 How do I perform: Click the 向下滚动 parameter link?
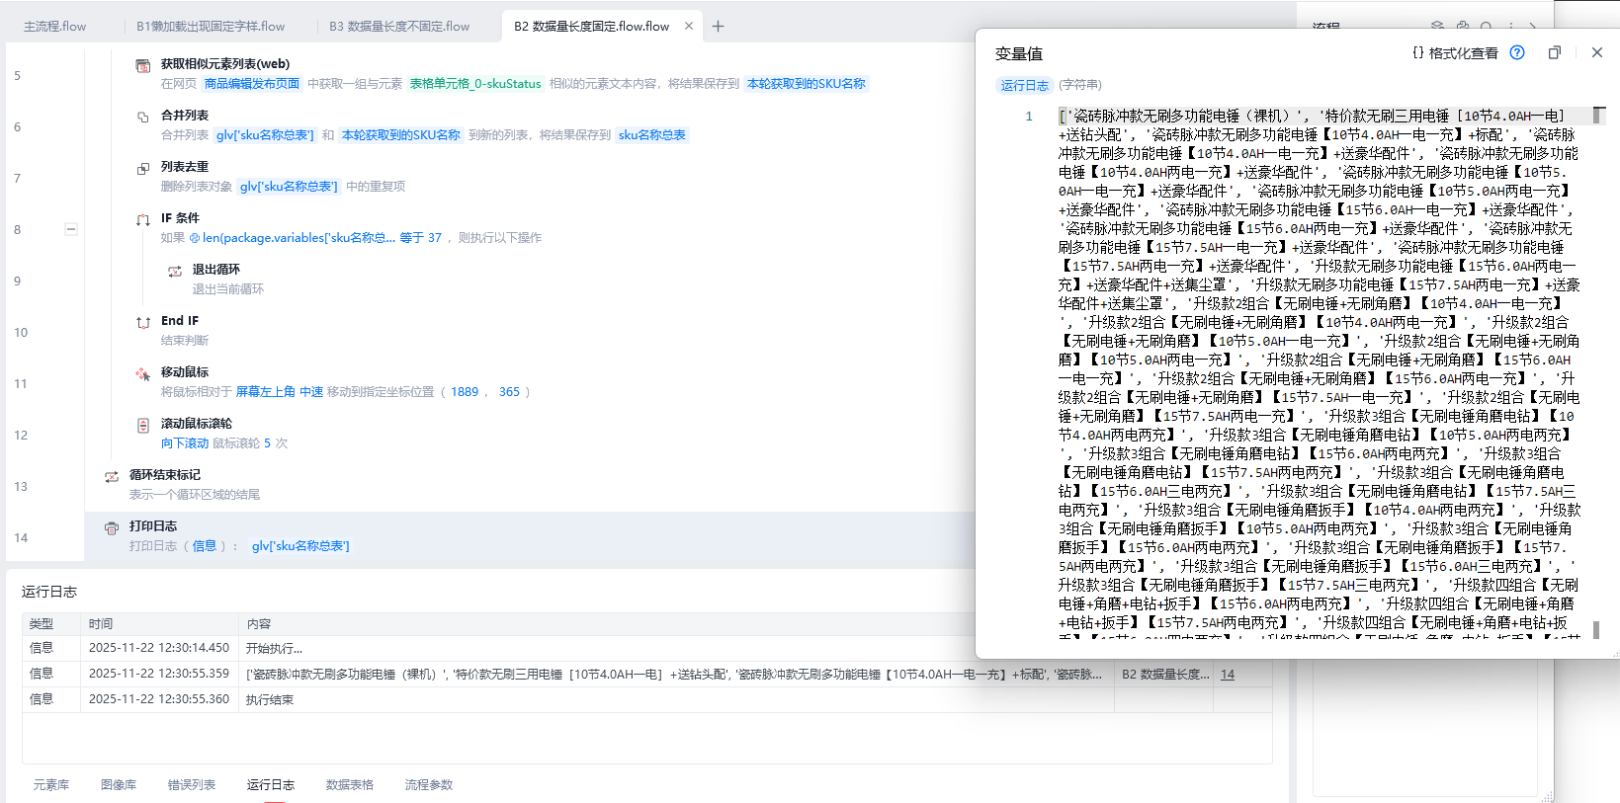(x=185, y=443)
